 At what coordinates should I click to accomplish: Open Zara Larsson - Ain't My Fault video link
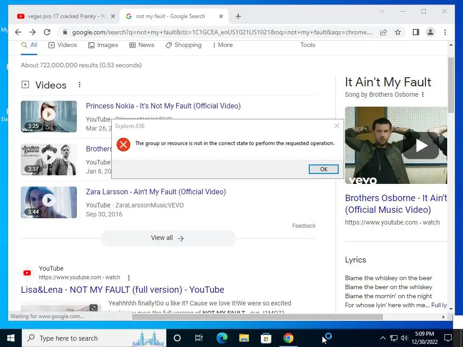click(156, 192)
